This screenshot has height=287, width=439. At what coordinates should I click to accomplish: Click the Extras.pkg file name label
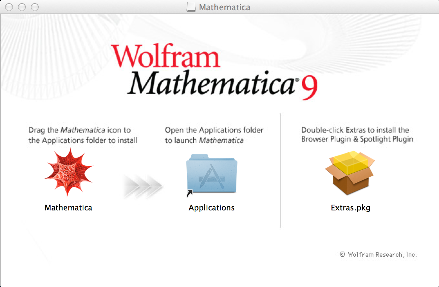click(x=351, y=208)
